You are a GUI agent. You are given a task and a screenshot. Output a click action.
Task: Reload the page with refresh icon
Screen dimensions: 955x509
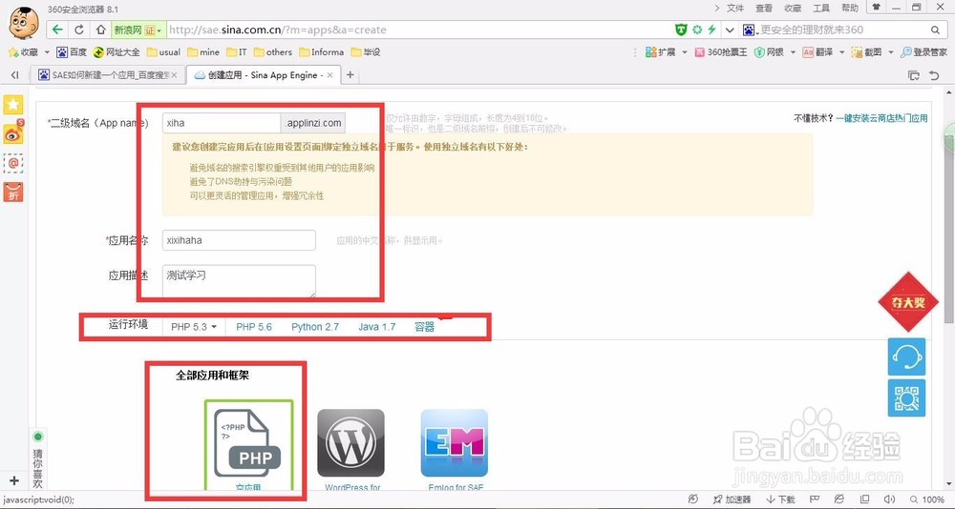[79, 30]
